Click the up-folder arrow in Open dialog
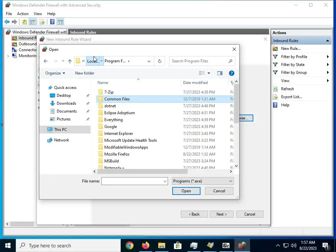The height and width of the screenshot is (252, 336). coord(70,61)
